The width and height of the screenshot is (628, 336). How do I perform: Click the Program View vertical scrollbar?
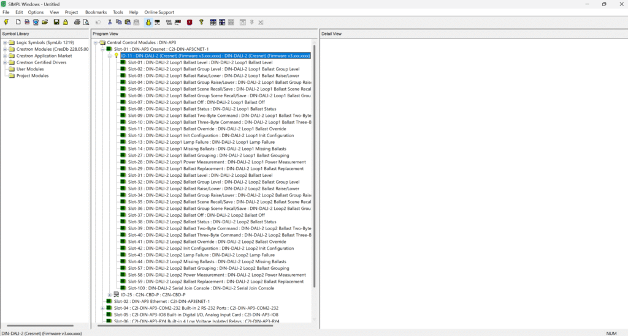[315, 166]
